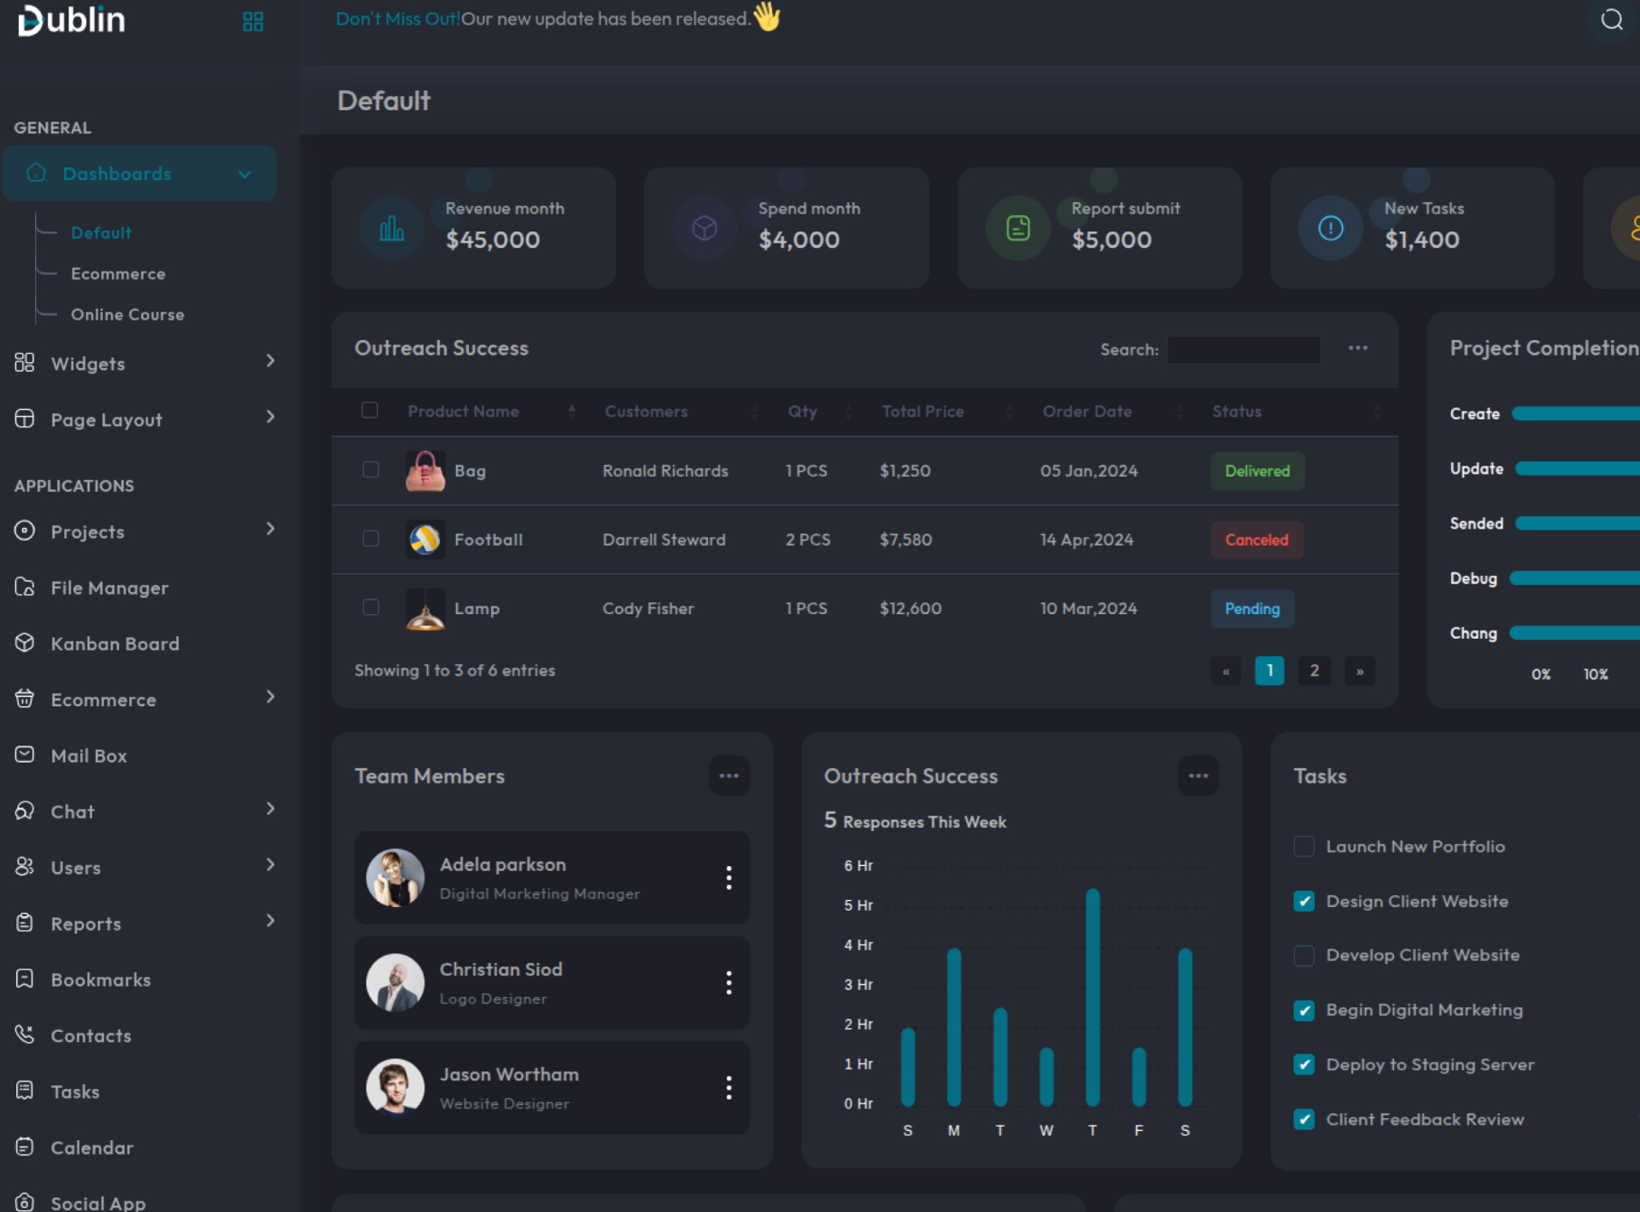
Task: Uncheck Design Client Website task
Action: pos(1303,901)
